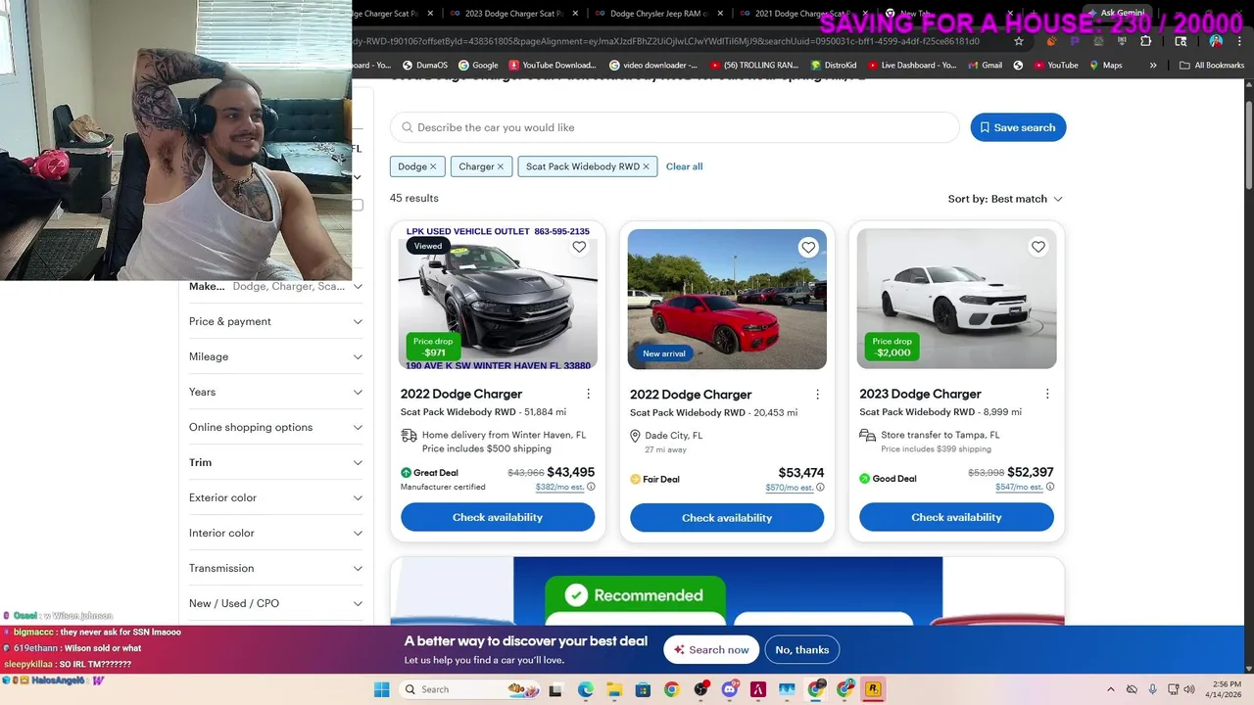Expand the Make filter section
The image size is (1254, 705).
275,286
